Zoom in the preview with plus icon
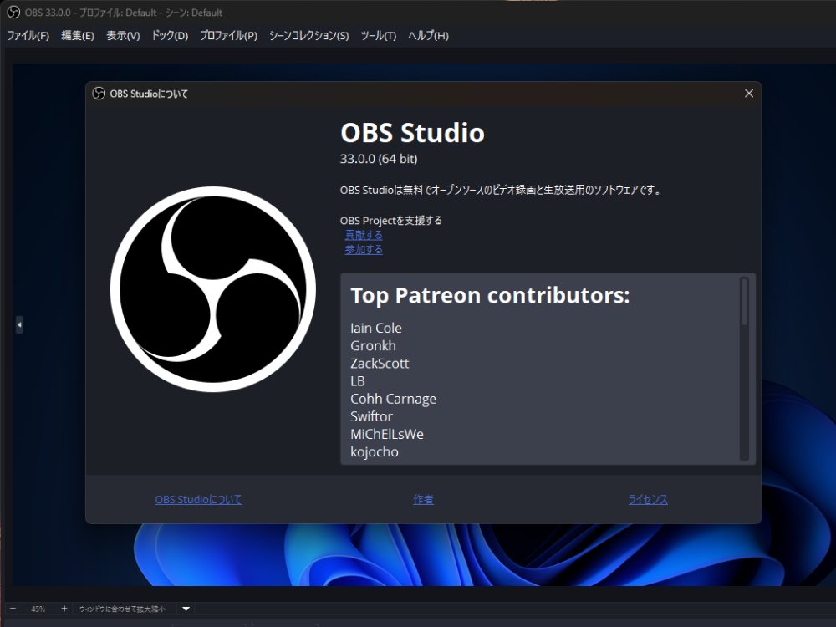 64,609
